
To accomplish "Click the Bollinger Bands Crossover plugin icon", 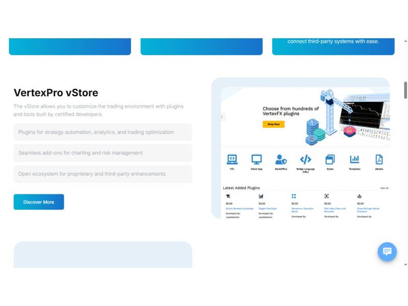I will (x=360, y=196).
